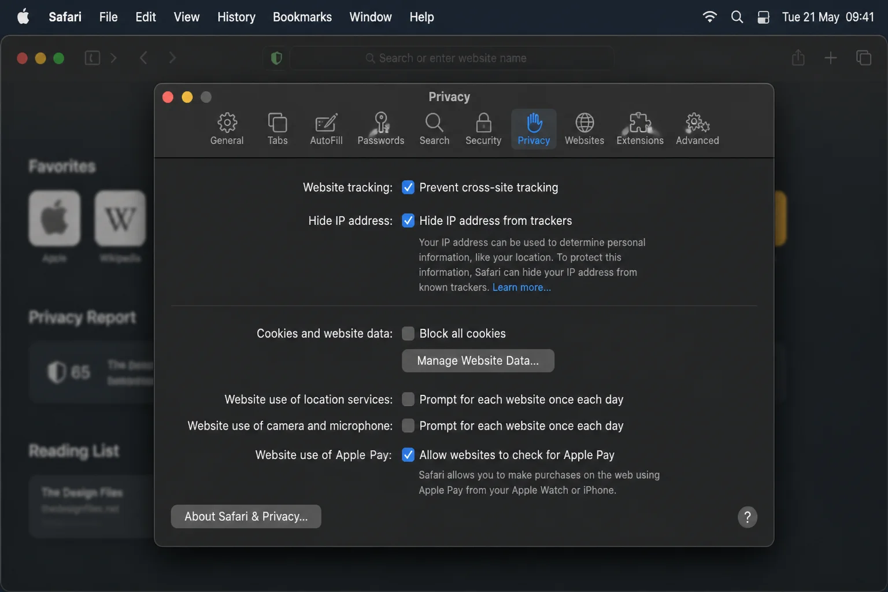
Task: Open the Edit menu
Action: (146, 17)
